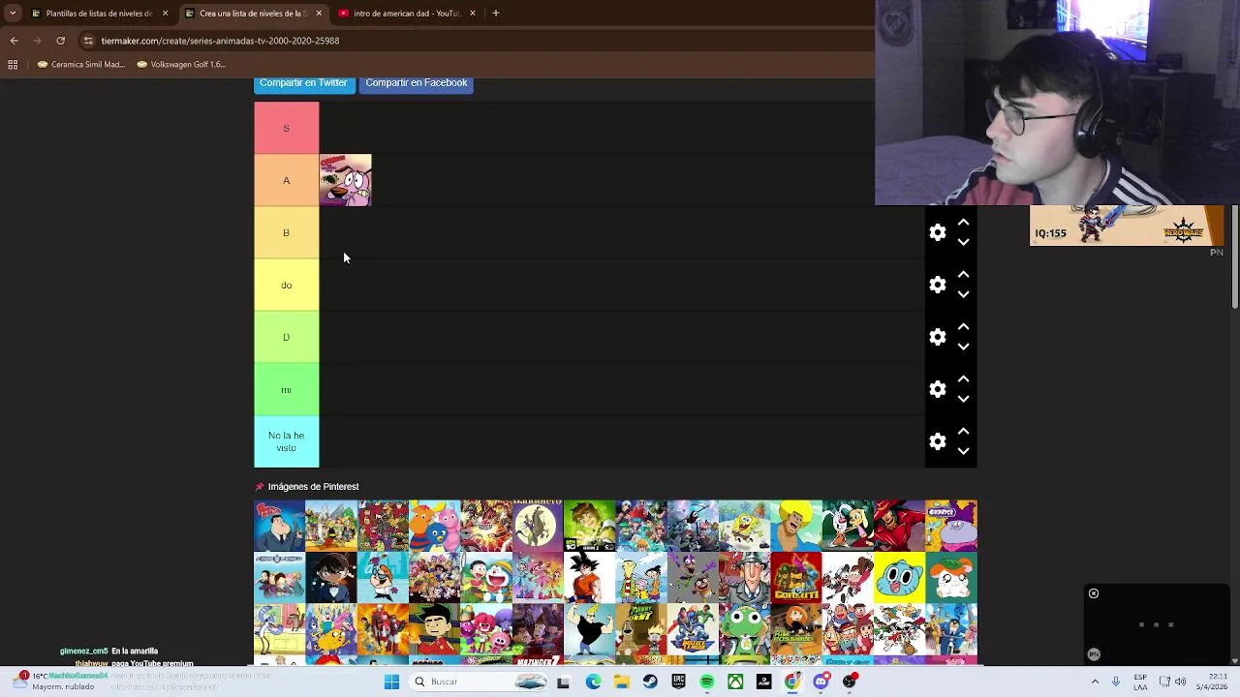Move tier D row up with arrow
The width and height of the screenshot is (1240, 697).
(x=963, y=327)
